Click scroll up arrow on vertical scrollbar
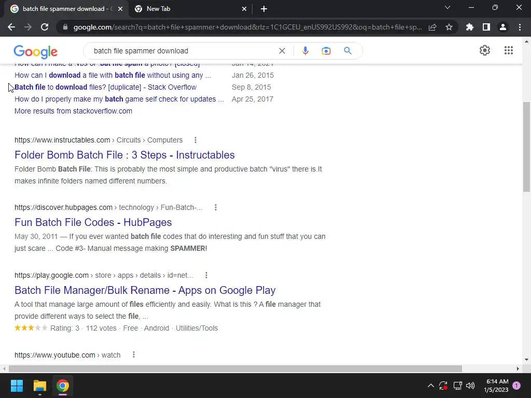The image size is (531, 398). [x=527, y=41]
